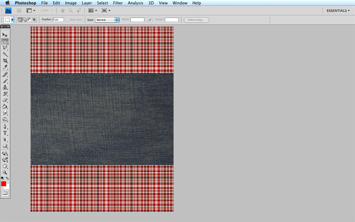Activate the Zoom tool
355x222 pixels.
pyautogui.click(x=5, y=173)
